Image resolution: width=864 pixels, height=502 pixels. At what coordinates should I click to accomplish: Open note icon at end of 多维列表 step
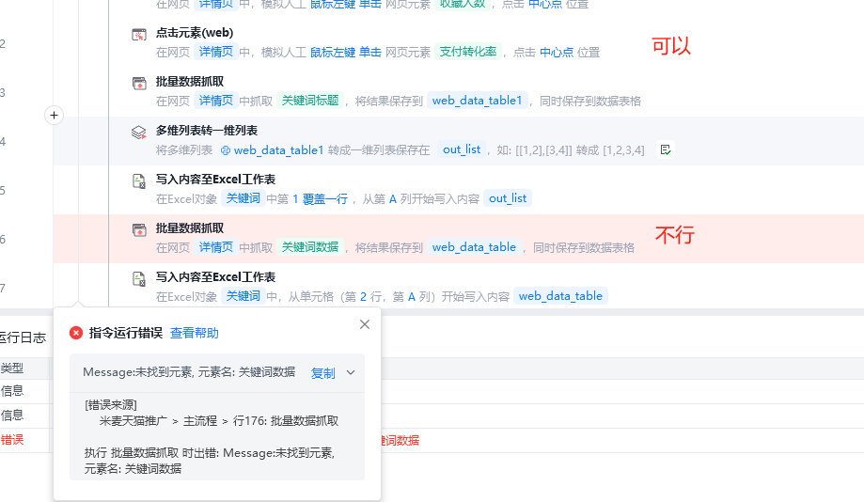pyautogui.click(x=666, y=149)
